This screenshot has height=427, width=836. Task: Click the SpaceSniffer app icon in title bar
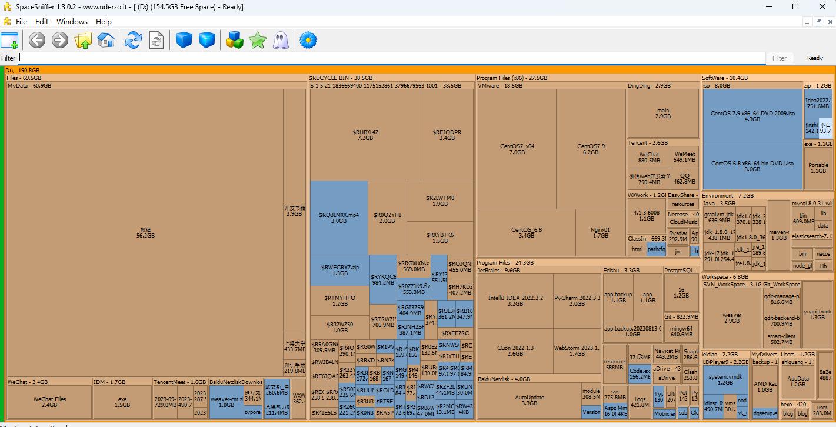(x=8, y=7)
